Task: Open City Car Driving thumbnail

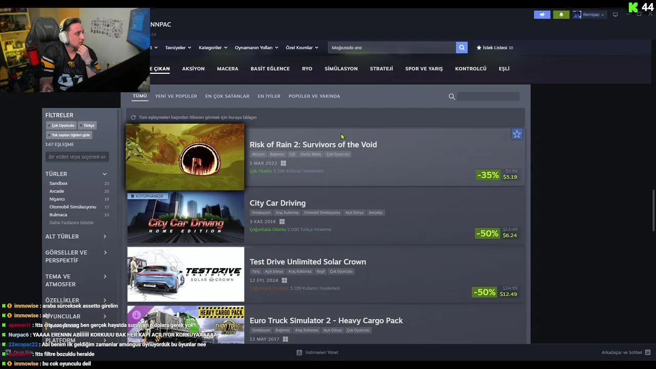Action: tap(186, 217)
